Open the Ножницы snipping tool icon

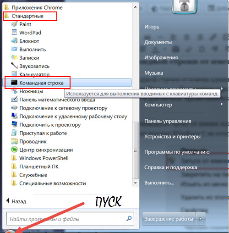tap(14, 91)
